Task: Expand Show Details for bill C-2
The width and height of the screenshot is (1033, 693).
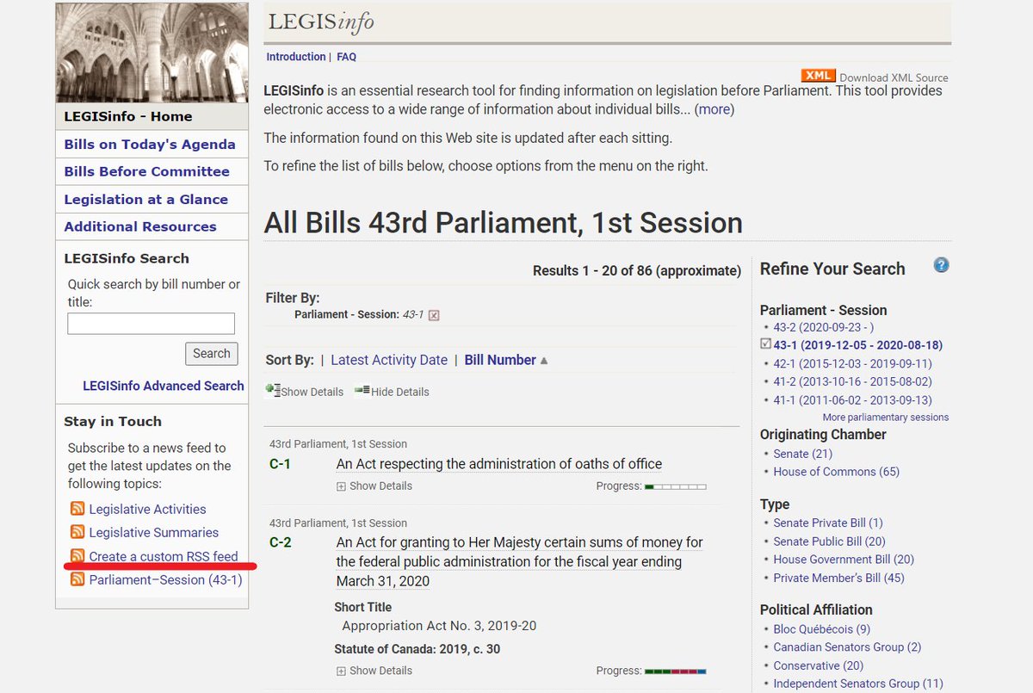Action: point(374,671)
